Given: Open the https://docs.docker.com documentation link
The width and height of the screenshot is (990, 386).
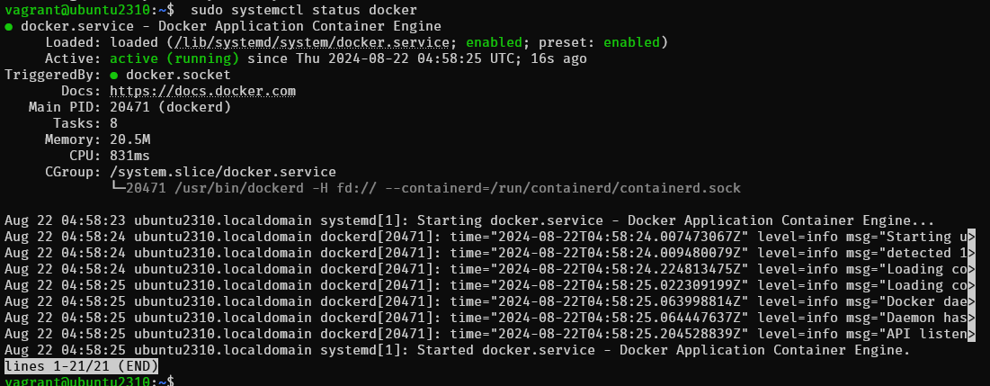Looking at the screenshot, I should click(x=202, y=91).
